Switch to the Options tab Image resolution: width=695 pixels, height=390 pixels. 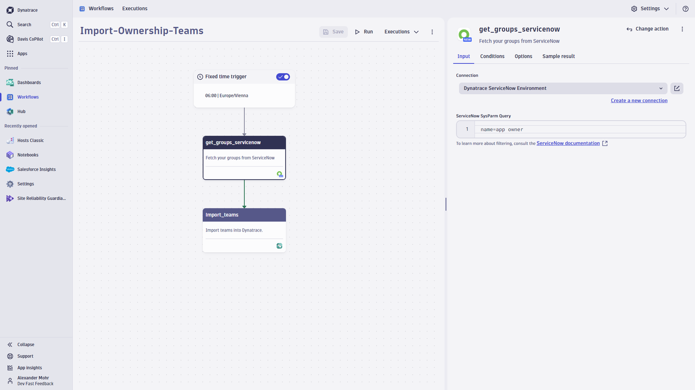[x=523, y=56]
